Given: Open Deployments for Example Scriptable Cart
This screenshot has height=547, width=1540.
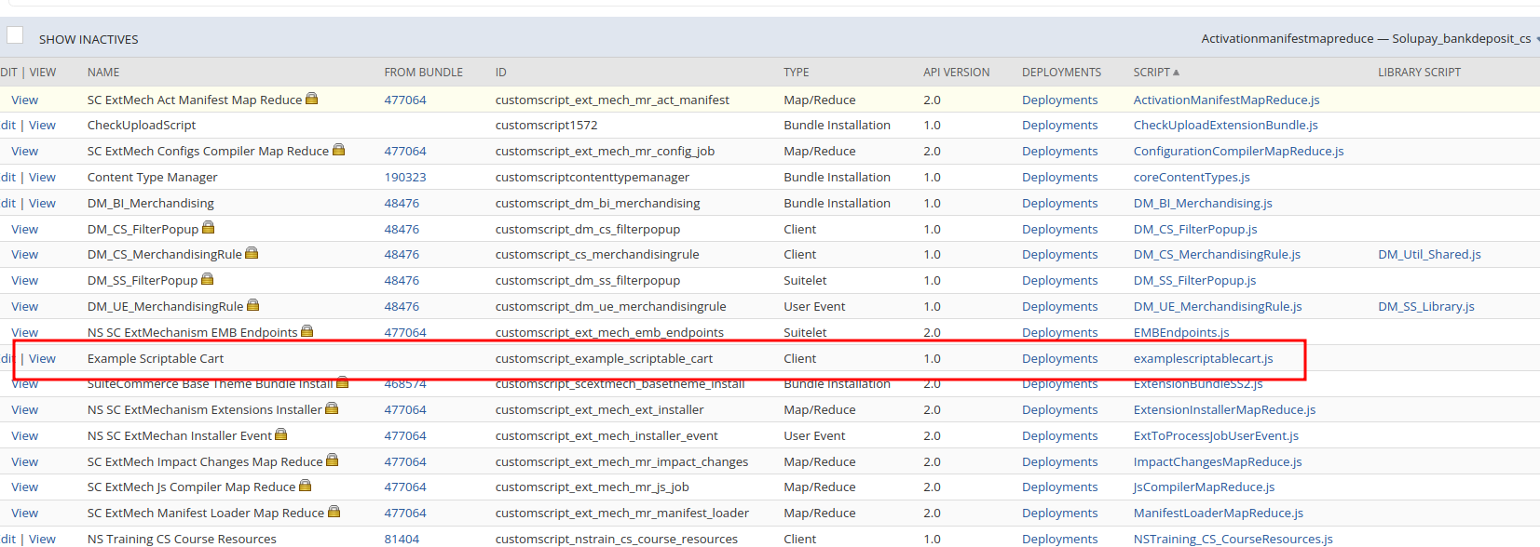Looking at the screenshot, I should (x=1059, y=359).
